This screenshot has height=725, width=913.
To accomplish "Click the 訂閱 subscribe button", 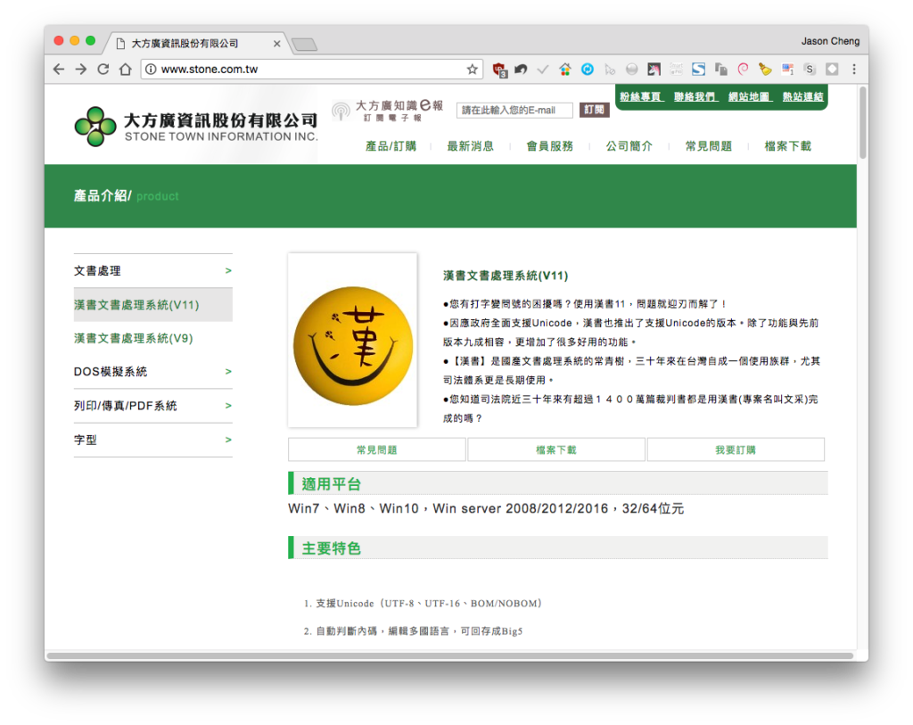I will 594,110.
